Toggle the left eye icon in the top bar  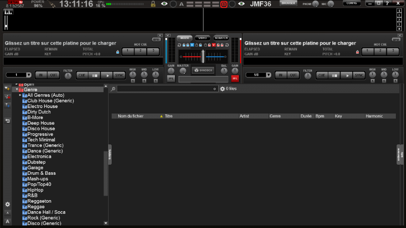(164, 4)
